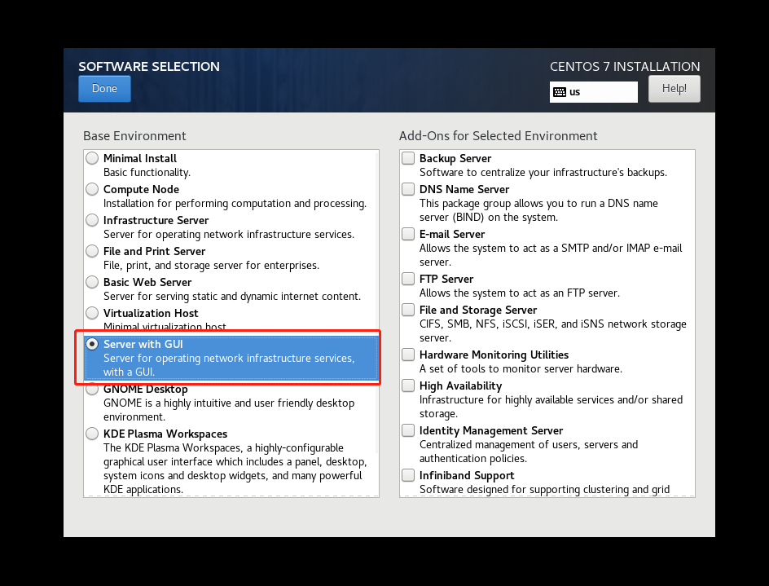Click 'A set of tools to monitor server hardware.'
769x586 pixels.
(521, 368)
